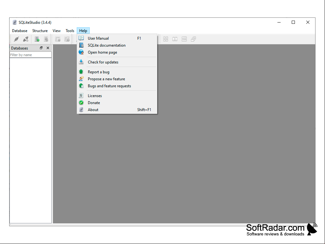Open the About dialog entry

pyautogui.click(x=117, y=110)
